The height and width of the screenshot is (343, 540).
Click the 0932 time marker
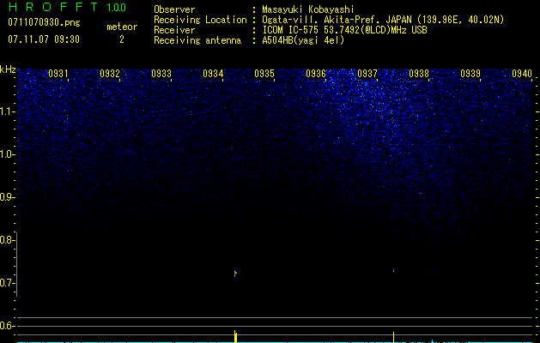click(x=110, y=73)
